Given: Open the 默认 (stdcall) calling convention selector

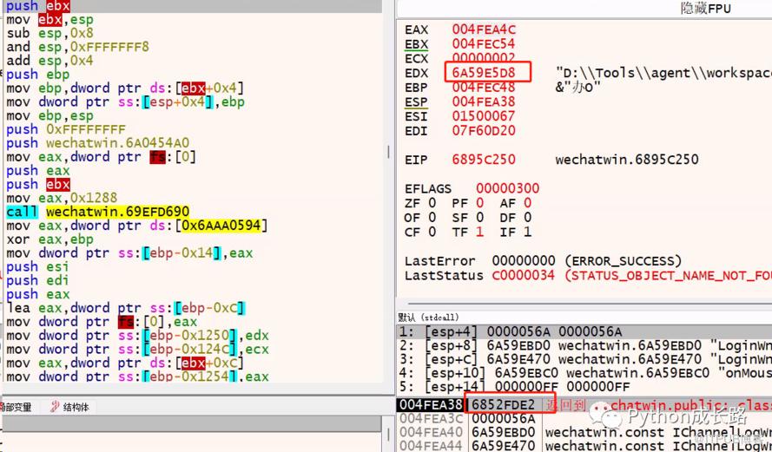Looking at the screenshot, I should (x=428, y=318).
